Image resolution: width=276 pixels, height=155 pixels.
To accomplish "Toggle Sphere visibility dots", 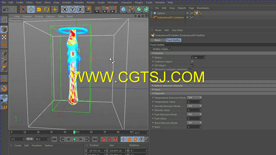I will 190,13.
